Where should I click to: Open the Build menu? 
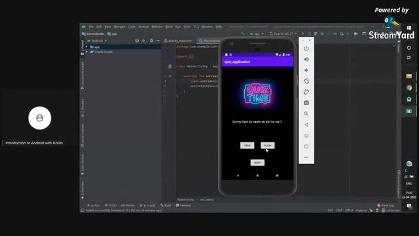click(169, 27)
